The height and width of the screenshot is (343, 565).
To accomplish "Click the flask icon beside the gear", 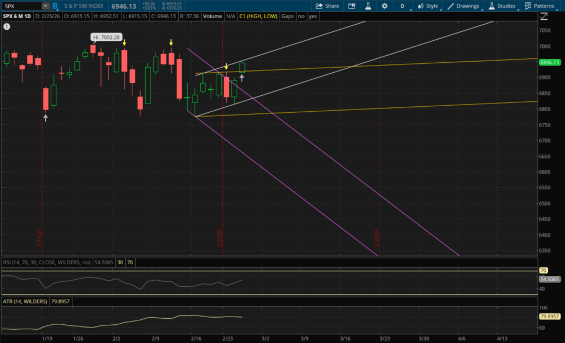I will pos(367,6).
